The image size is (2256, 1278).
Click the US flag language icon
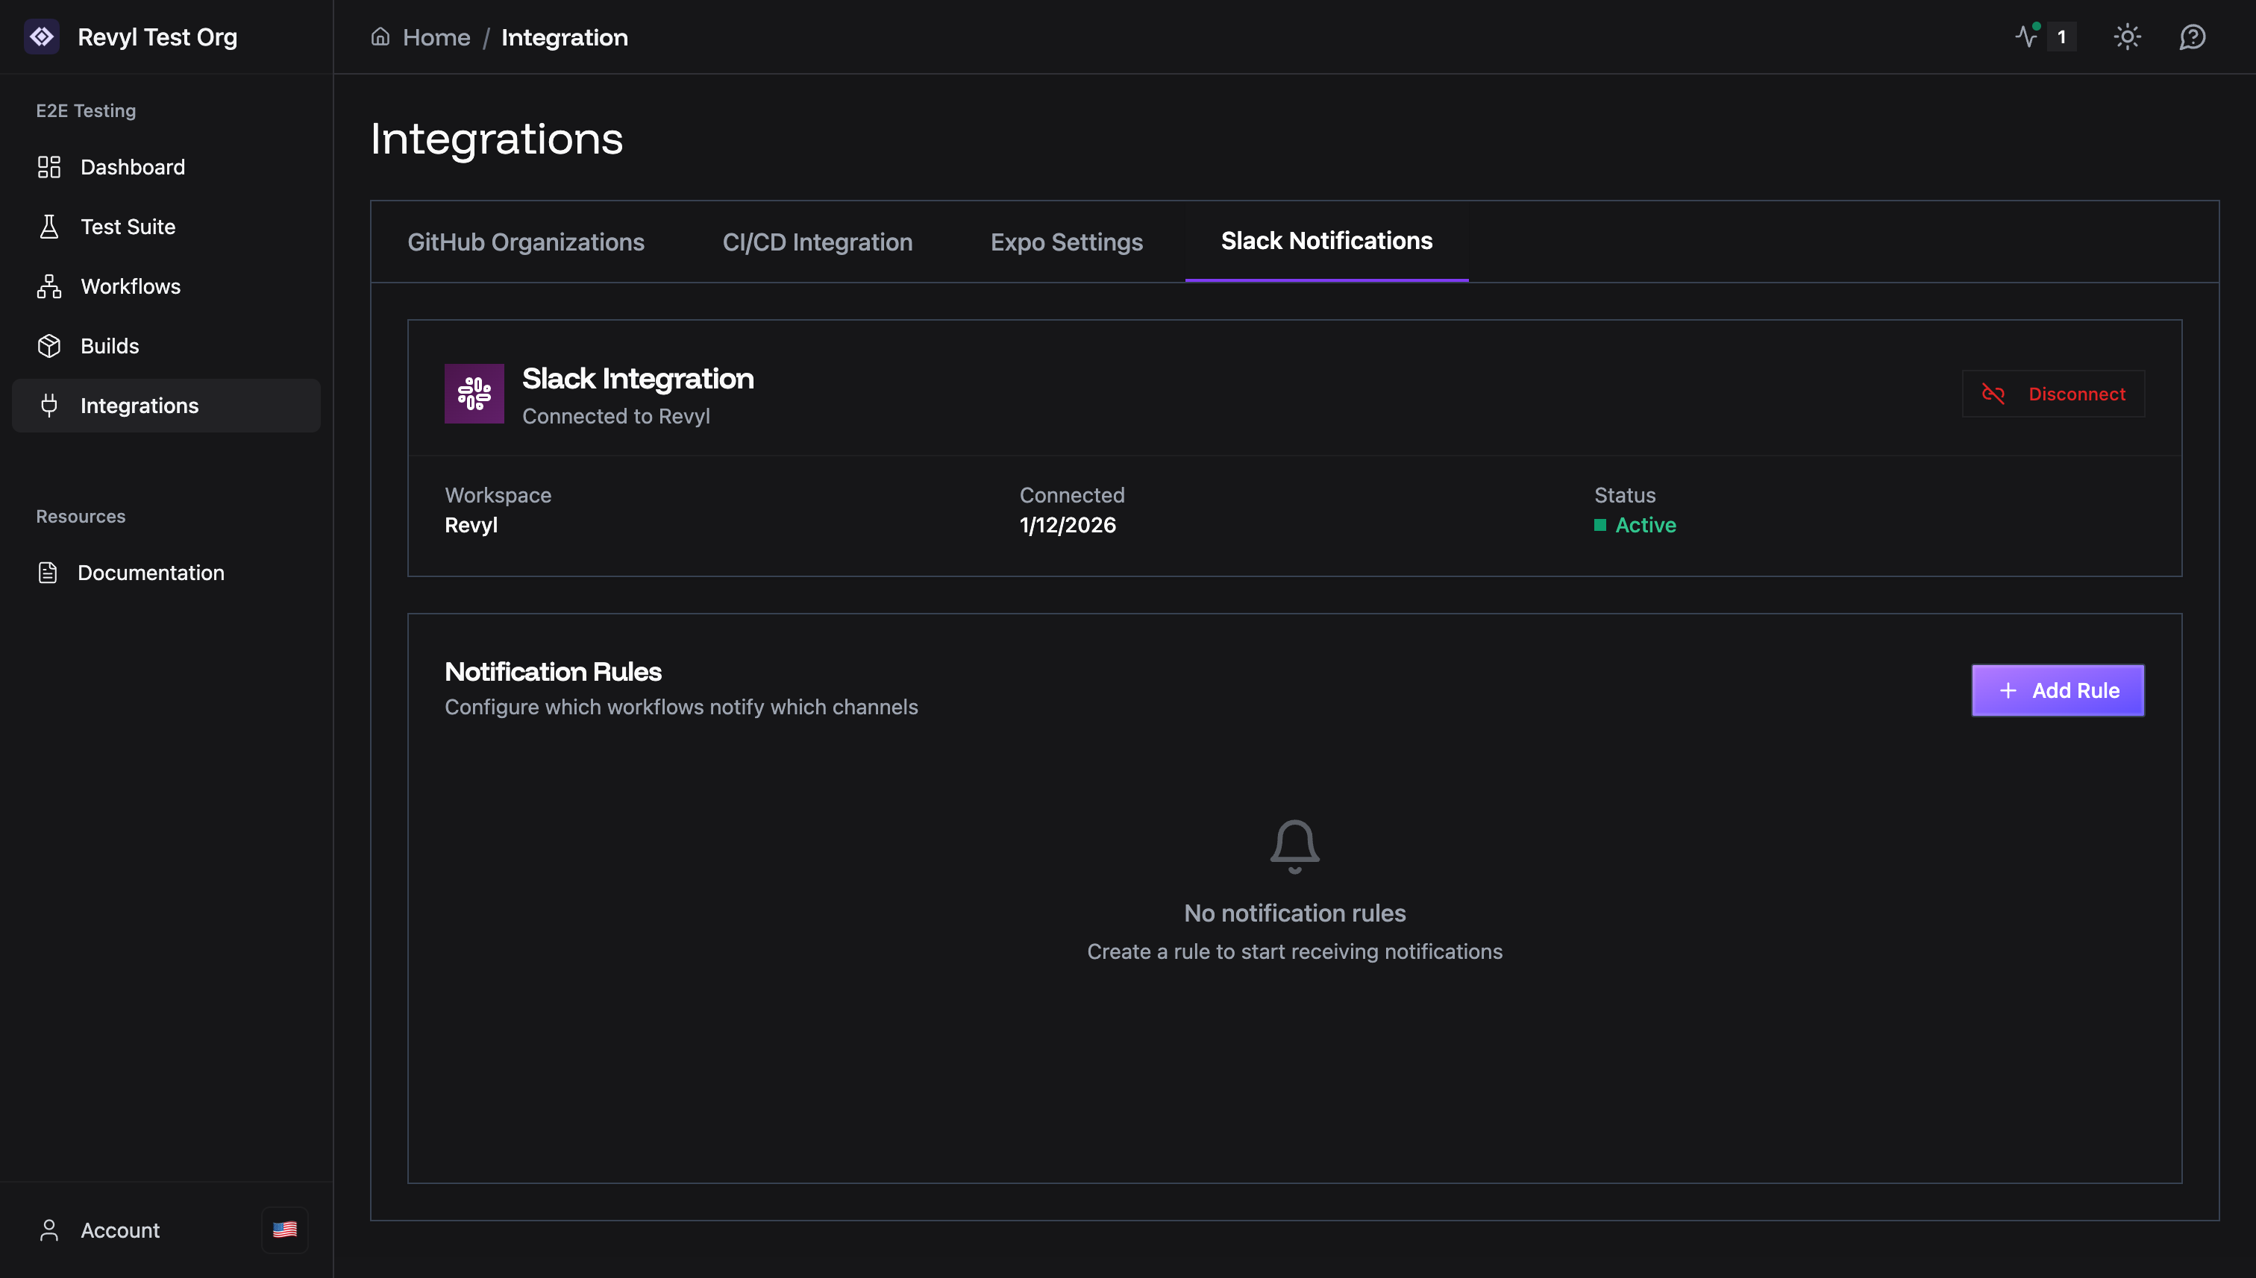point(284,1230)
